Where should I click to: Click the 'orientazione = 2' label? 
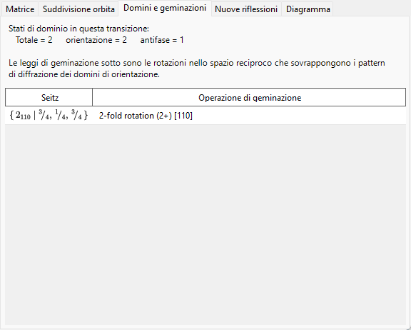[96, 40]
